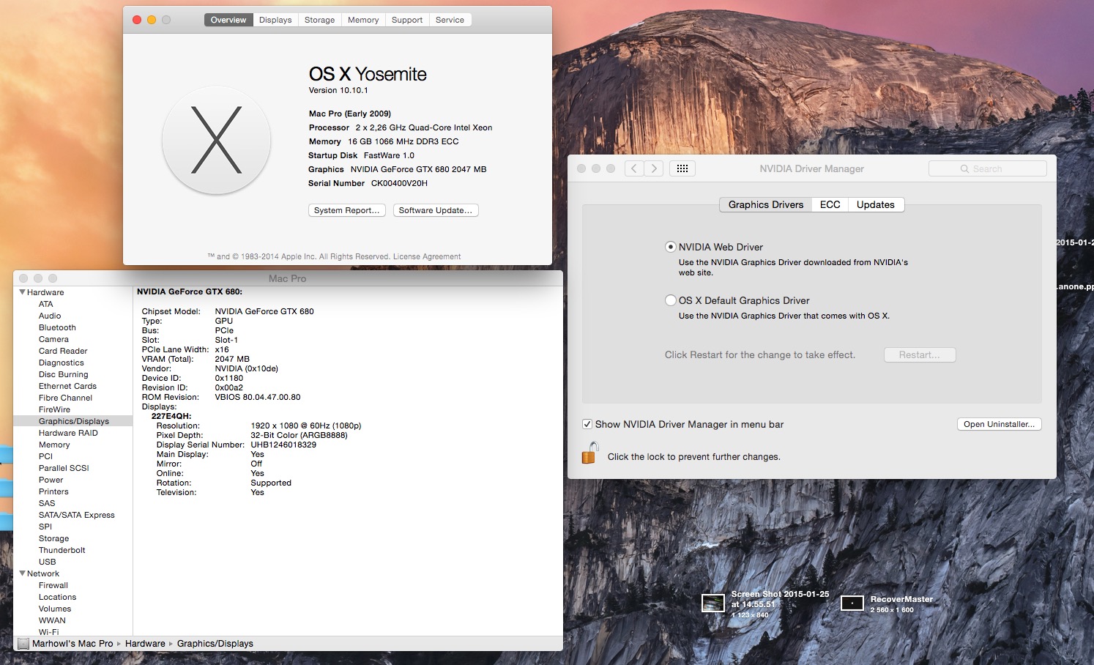
Task: Switch to the Displays tab
Action: [x=275, y=20]
